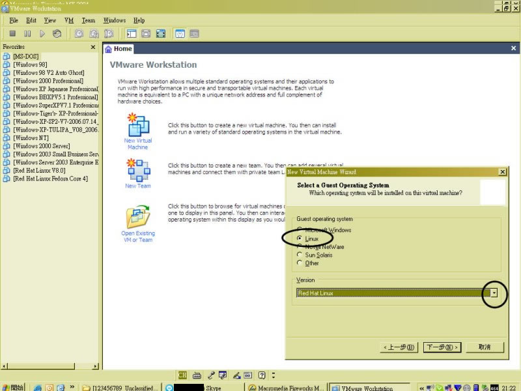Click the Back (上一步) button
Screen dimensions: 521x391
399,347
